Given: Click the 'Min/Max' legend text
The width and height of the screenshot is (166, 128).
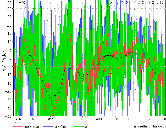Looking at the screenshot, I should [x=61, y=127].
